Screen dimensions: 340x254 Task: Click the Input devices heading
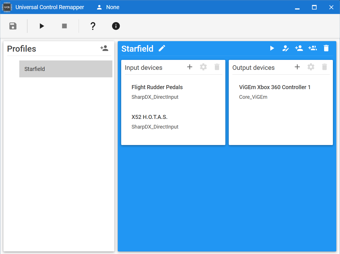click(144, 68)
